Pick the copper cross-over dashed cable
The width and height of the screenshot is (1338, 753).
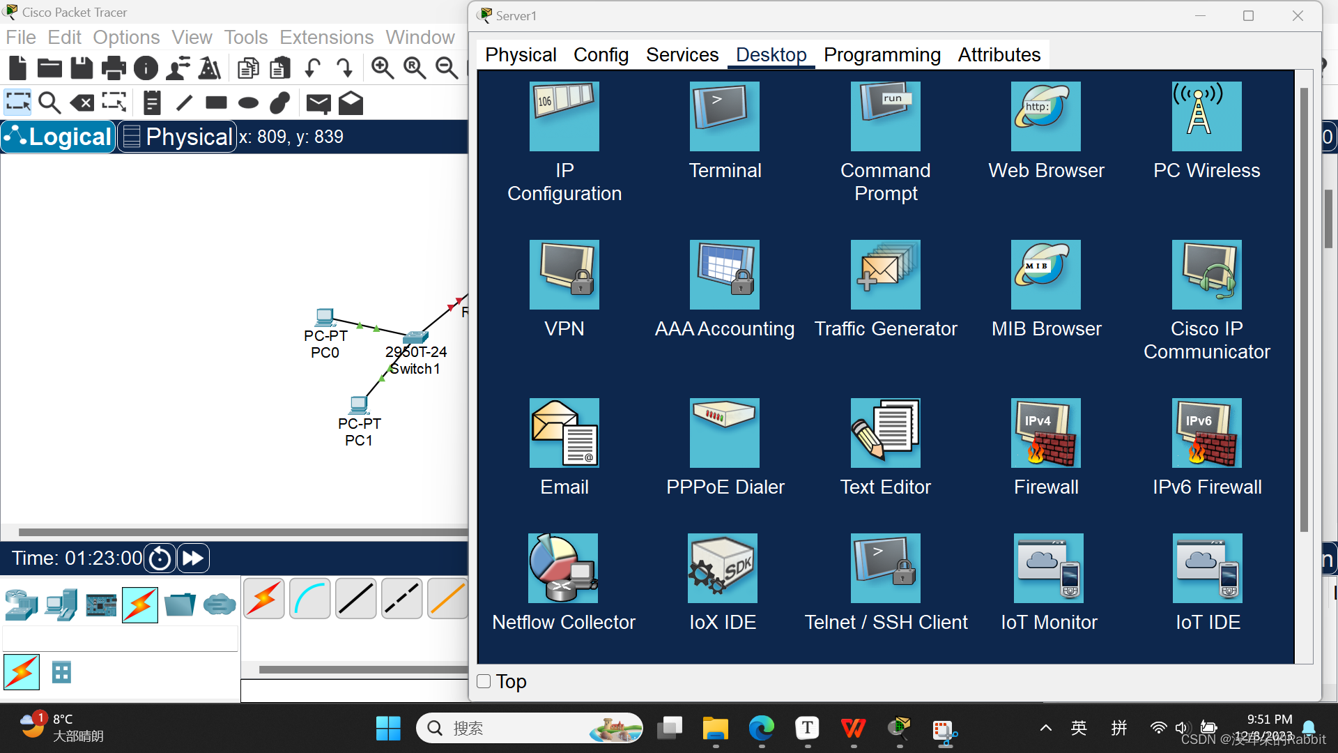click(x=401, y=599)
